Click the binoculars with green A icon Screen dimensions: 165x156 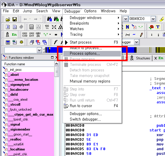[56, 19]
